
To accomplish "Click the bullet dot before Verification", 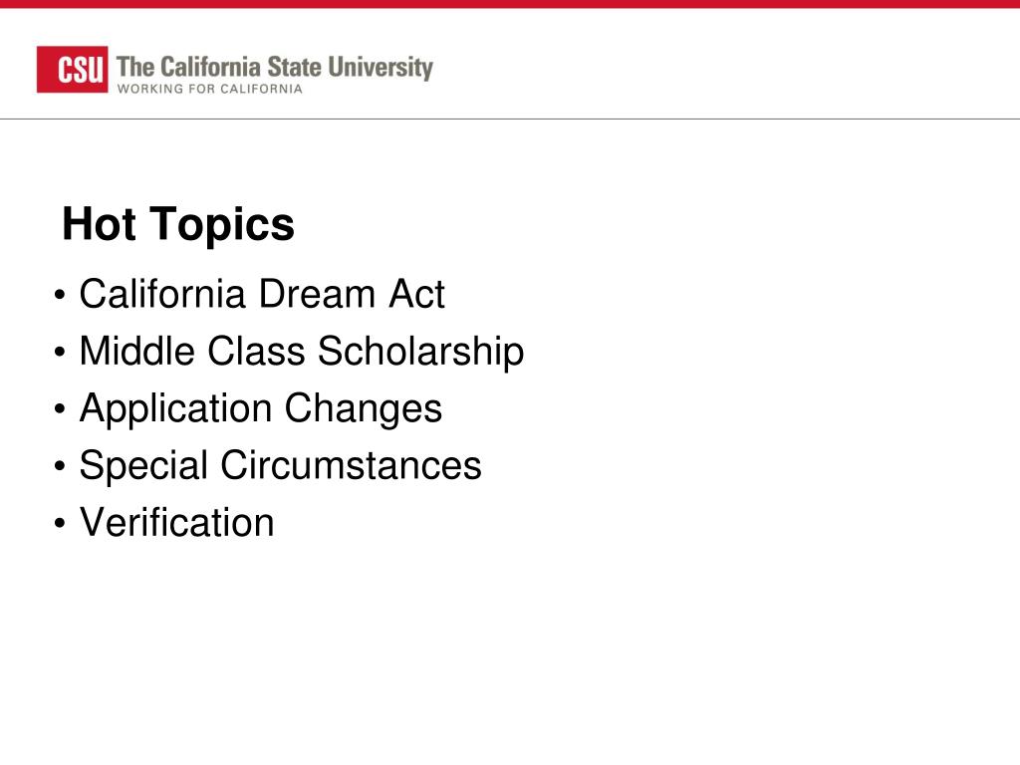I will [x=60, y=522].
